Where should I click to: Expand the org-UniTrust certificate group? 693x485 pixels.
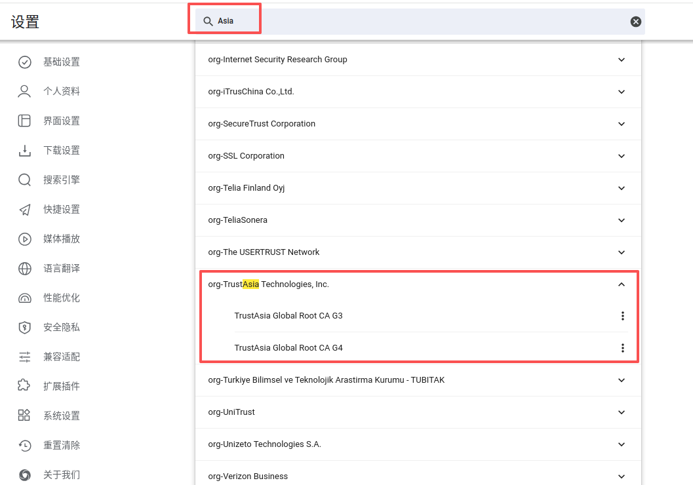[x=622, y=412]
